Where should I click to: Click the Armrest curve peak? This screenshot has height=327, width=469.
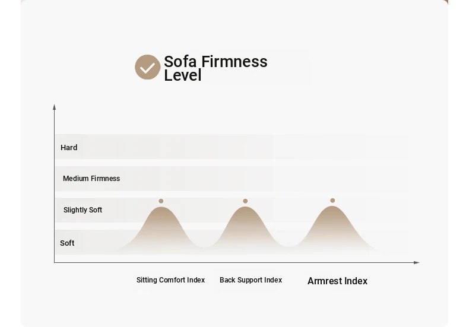[x=332, y=208]
